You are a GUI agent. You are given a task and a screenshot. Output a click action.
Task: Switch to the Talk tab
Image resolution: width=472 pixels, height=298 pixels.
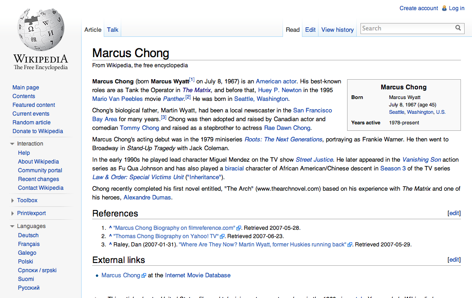click(x=112, y=29)
